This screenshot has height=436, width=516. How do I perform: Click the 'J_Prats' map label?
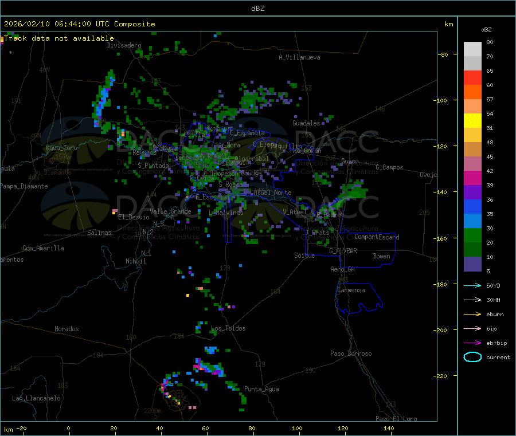[317, 233]
